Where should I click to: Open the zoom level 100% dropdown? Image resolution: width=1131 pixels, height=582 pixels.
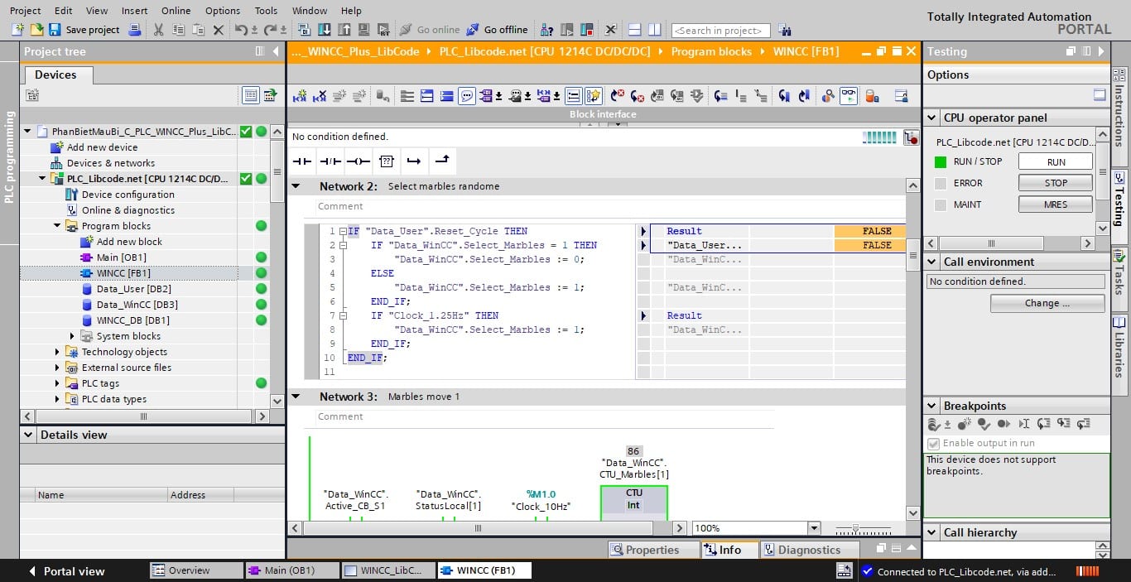[x=813, y=528]
